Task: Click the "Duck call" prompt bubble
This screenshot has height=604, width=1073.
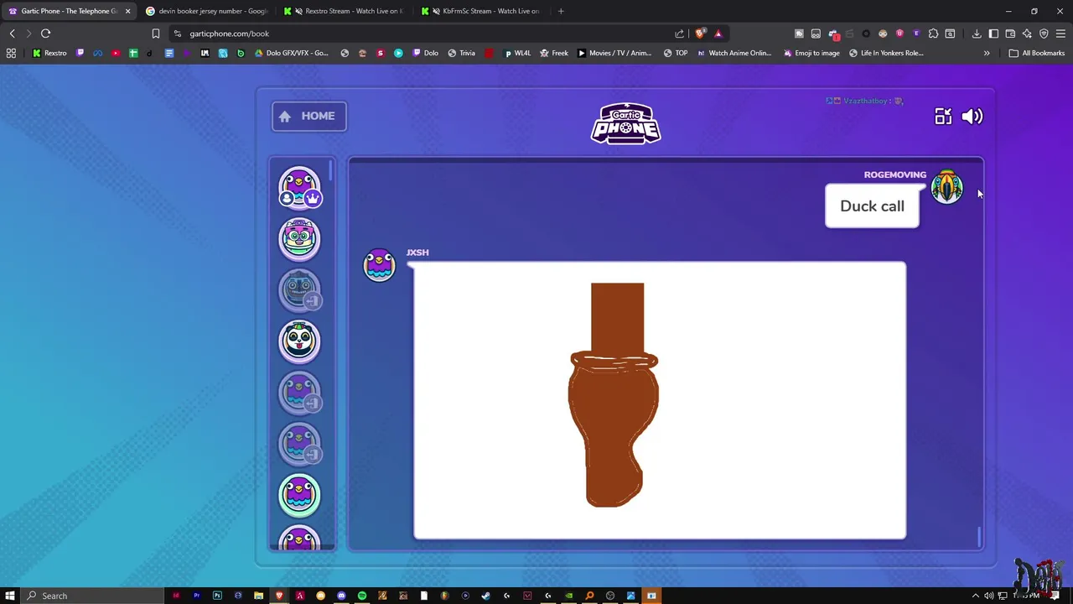Action: point(872,206)
